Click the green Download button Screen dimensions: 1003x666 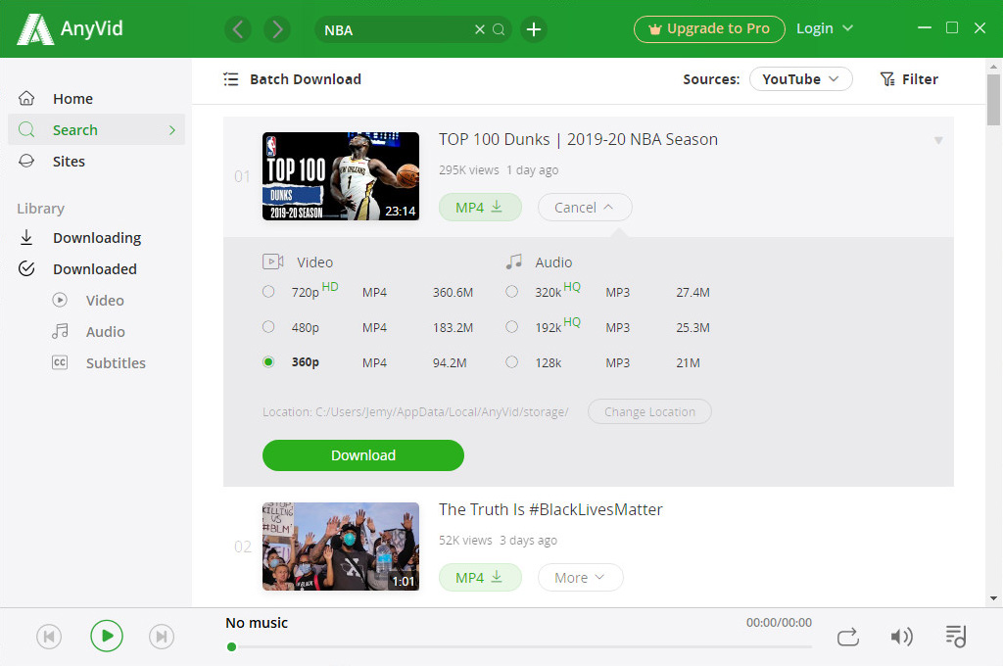[x=362, y=455]
